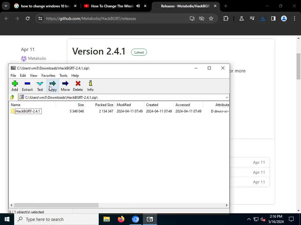Go back in browser history

click(x=6, y=18)
